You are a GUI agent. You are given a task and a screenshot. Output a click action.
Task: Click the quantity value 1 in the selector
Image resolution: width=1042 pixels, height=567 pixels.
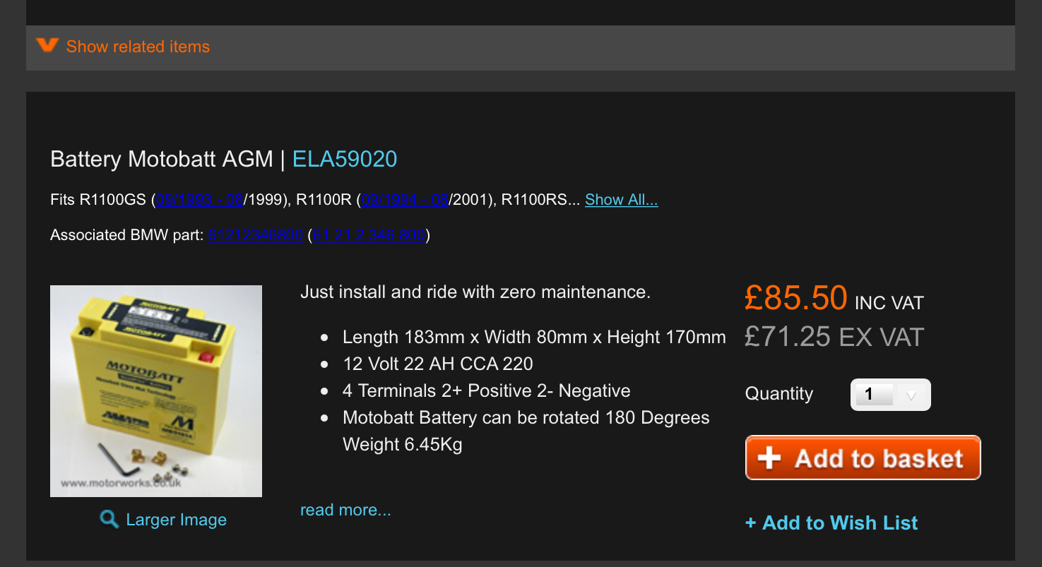coord(870,395)
